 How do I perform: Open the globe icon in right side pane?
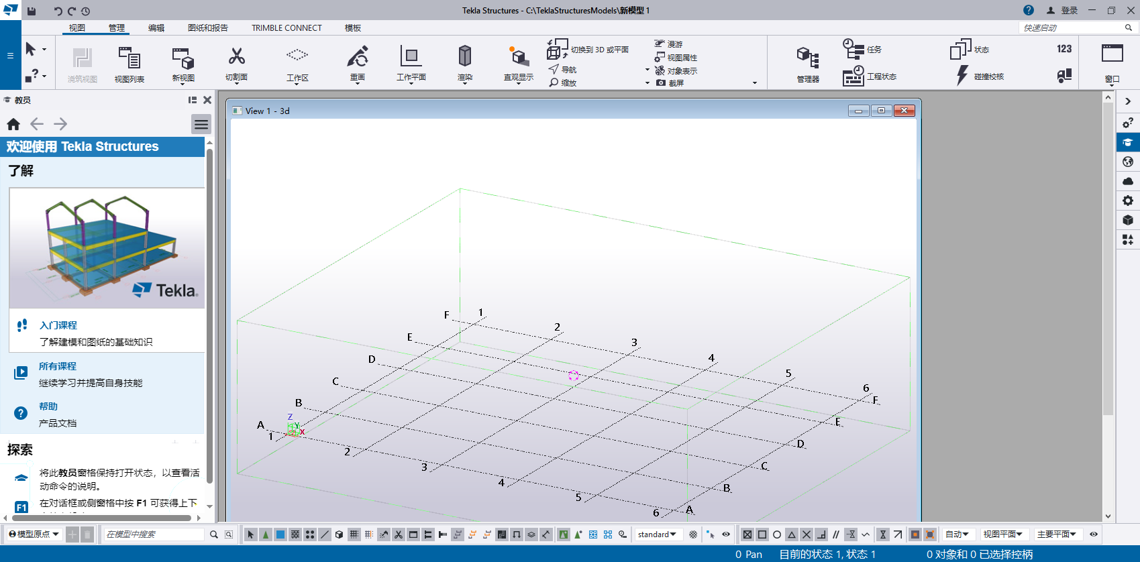tap(1128, 162)
